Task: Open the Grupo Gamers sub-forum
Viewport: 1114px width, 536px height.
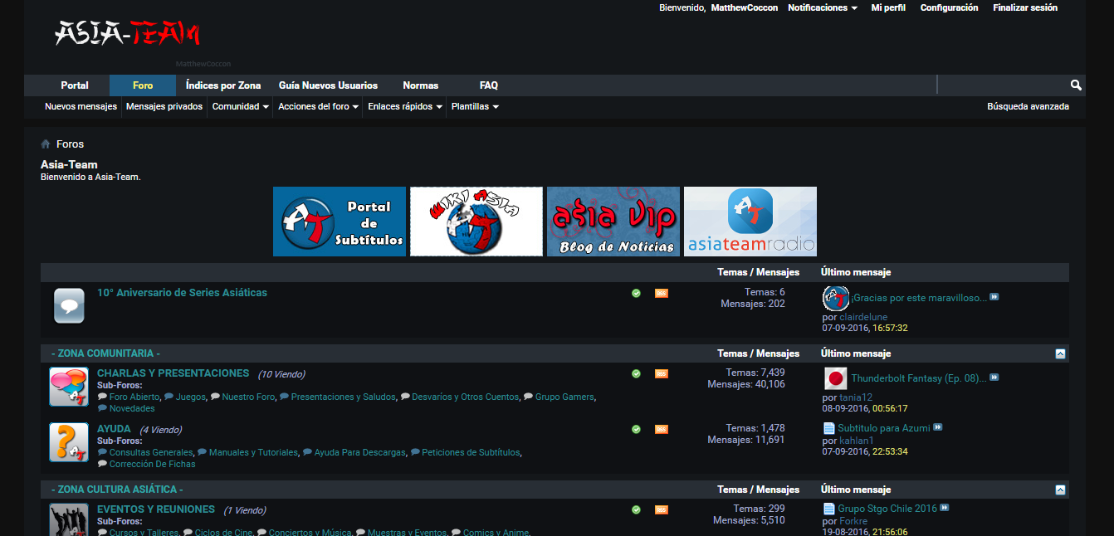Action: 564,397
